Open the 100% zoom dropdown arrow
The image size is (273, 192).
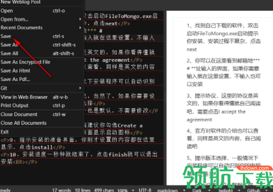point(133,190)
